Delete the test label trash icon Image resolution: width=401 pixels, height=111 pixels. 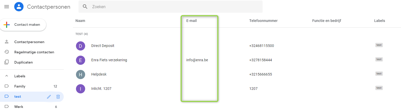[x=58, y=97]
